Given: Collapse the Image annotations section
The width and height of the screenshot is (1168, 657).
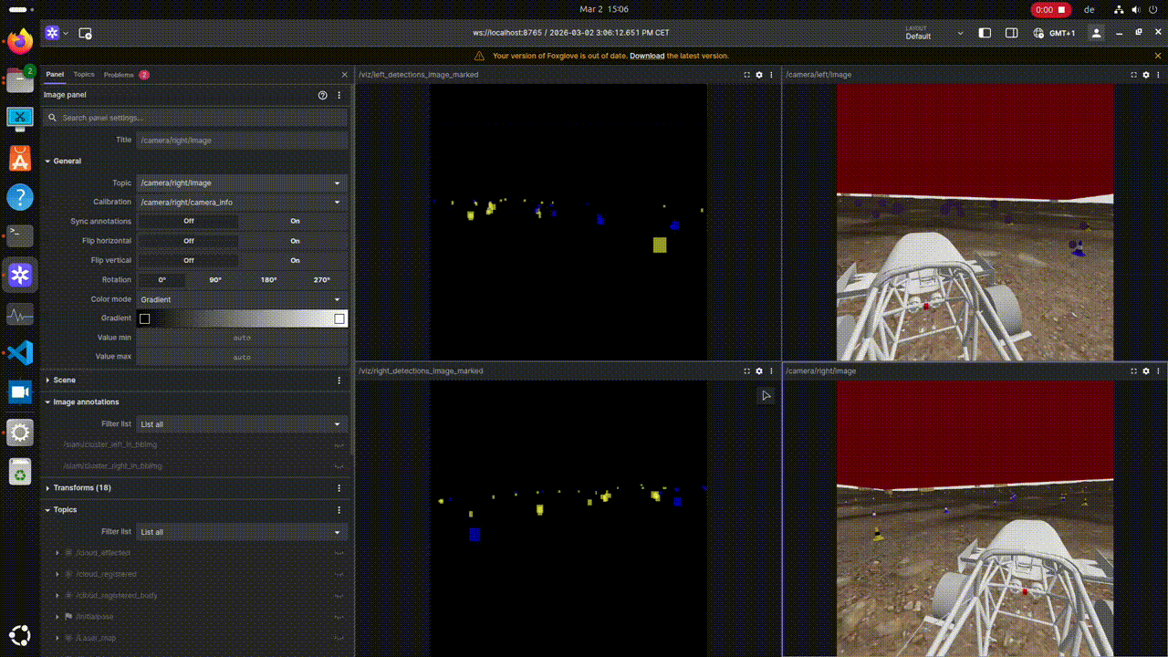Looking at the screenshot, I should coord(47,401).
